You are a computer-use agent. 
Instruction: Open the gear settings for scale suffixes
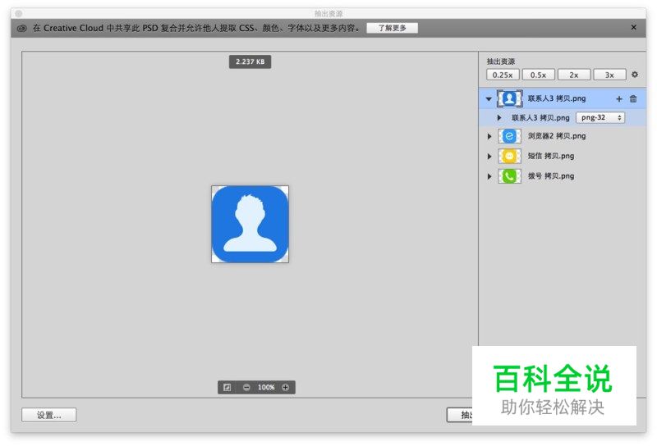635,75
